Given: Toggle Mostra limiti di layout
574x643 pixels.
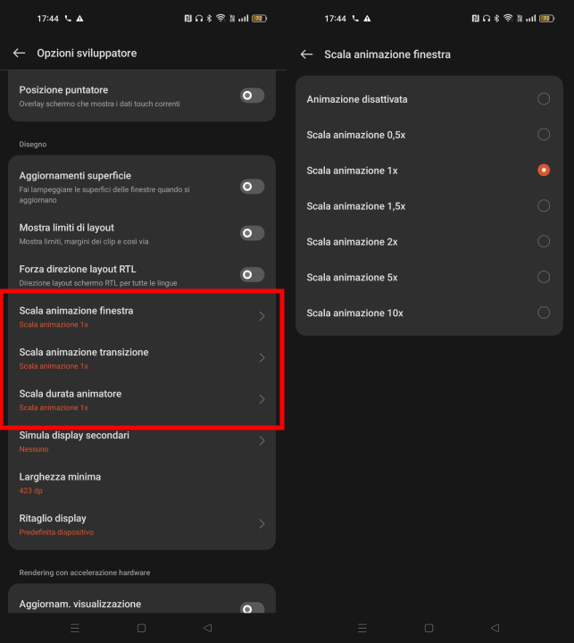Looking at the screenshot, I should pyautogui.click(x=252, y=233).
